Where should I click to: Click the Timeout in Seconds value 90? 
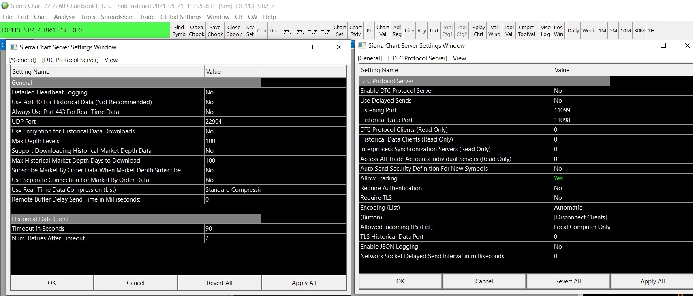233,229
